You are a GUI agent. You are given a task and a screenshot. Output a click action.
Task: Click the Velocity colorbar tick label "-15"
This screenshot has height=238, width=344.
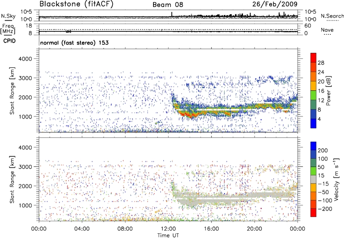coord(323,184)
